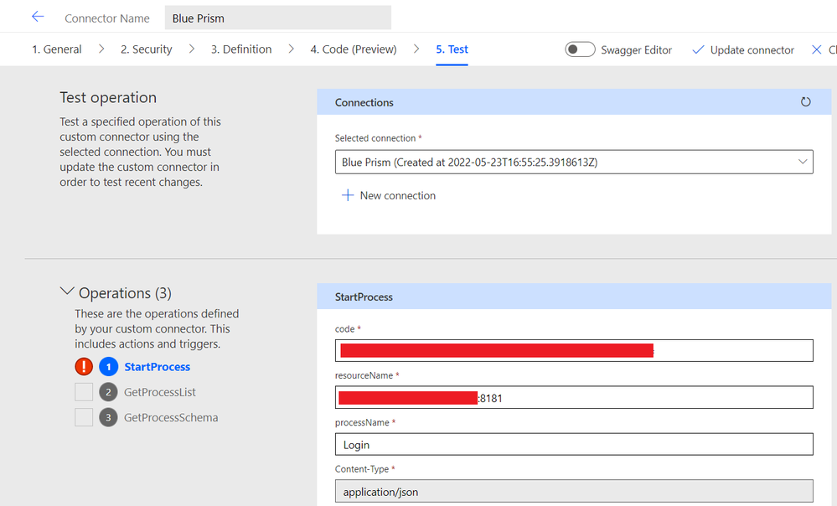Click the plus icon for New connection
This screenshot has height=506, width=837.
[347, 195]
